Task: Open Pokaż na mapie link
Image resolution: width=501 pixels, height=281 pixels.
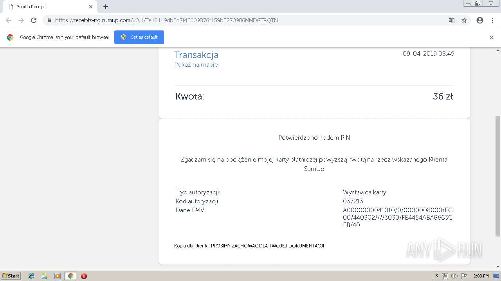Action: point(196,65)
